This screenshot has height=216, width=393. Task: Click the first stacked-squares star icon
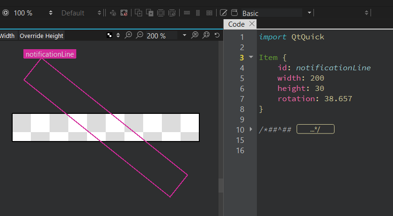(138, 13)
